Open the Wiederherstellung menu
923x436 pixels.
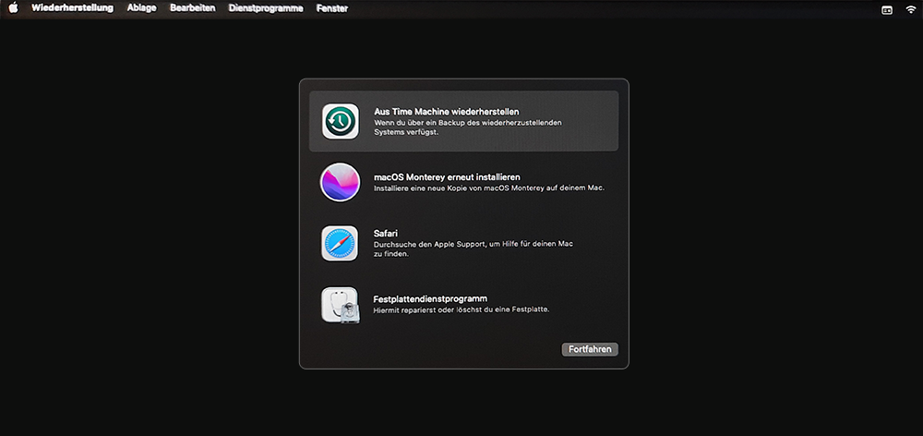[72, 8]
